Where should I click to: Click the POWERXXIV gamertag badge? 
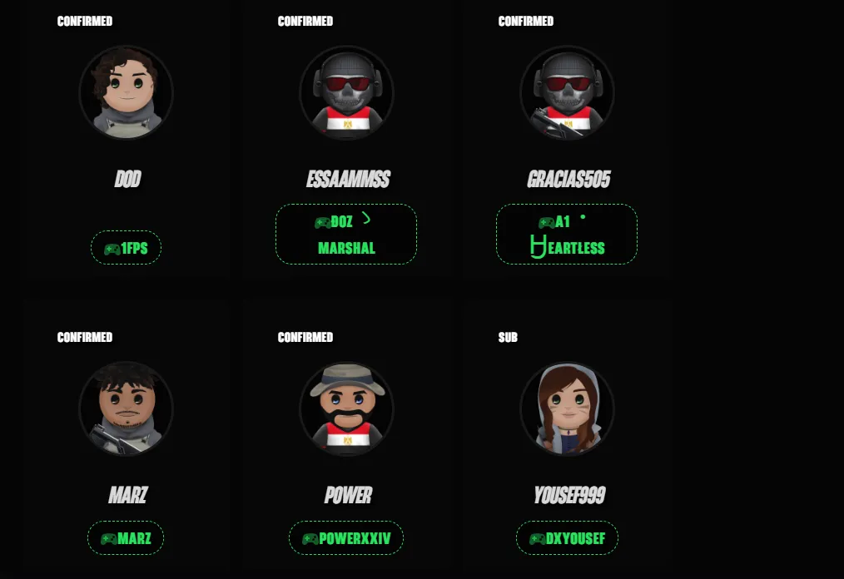click(x=346, y=537)
